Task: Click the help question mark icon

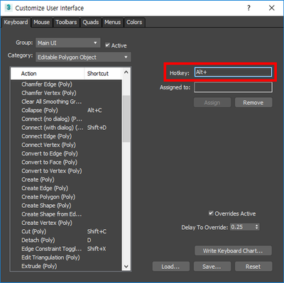Action: 248,8
